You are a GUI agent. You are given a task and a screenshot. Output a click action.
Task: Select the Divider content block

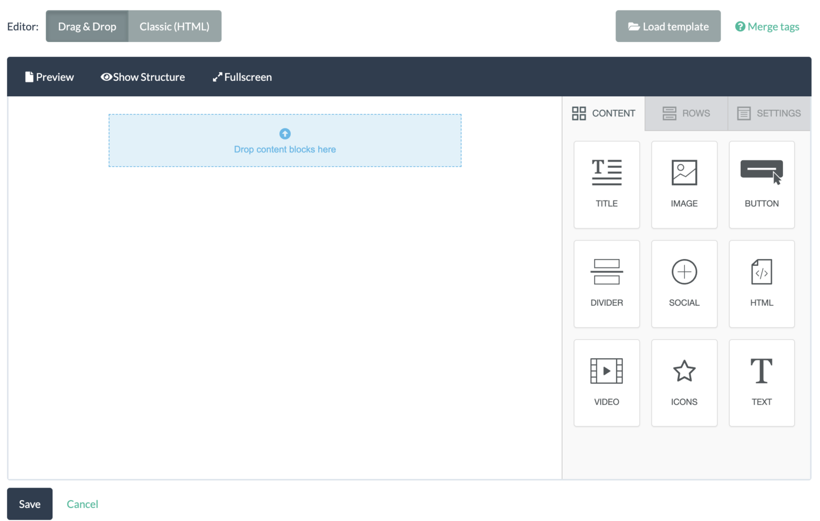coord(606,284)
